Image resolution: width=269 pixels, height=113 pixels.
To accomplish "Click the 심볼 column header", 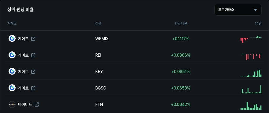I will [98, 23].
